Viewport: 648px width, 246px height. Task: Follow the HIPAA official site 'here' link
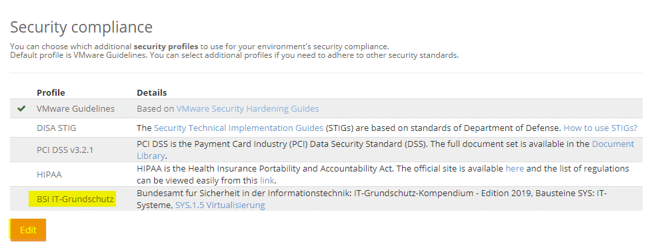(x=515, y=168)
